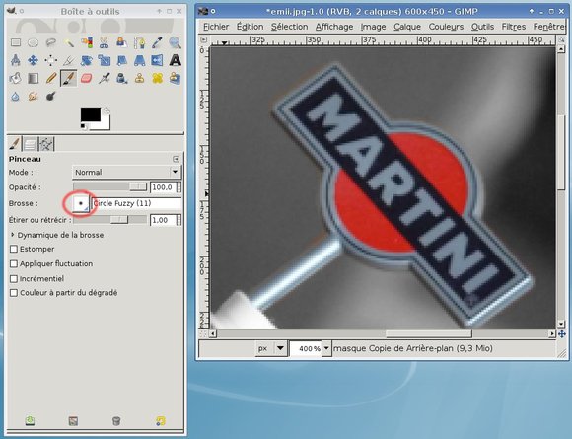Swap foreground and background colors arrow
The width and height of the screenshot is (572, 439).
click(107, 110)
